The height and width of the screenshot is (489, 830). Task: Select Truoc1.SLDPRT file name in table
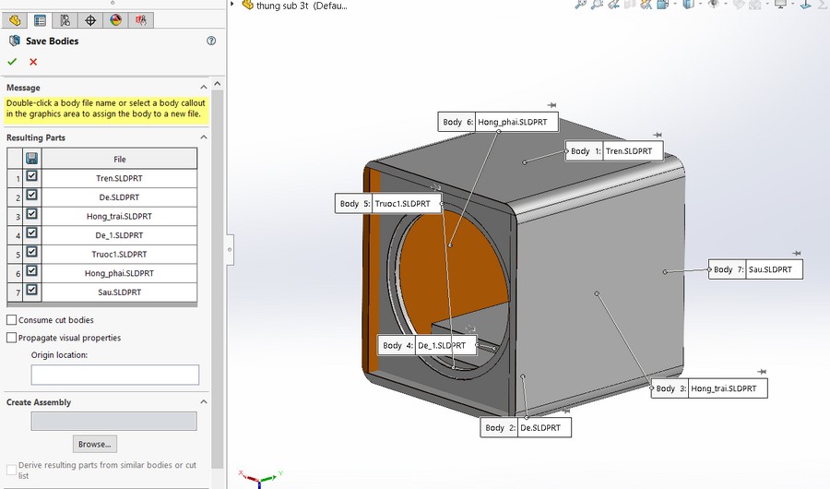click(119, 255)
